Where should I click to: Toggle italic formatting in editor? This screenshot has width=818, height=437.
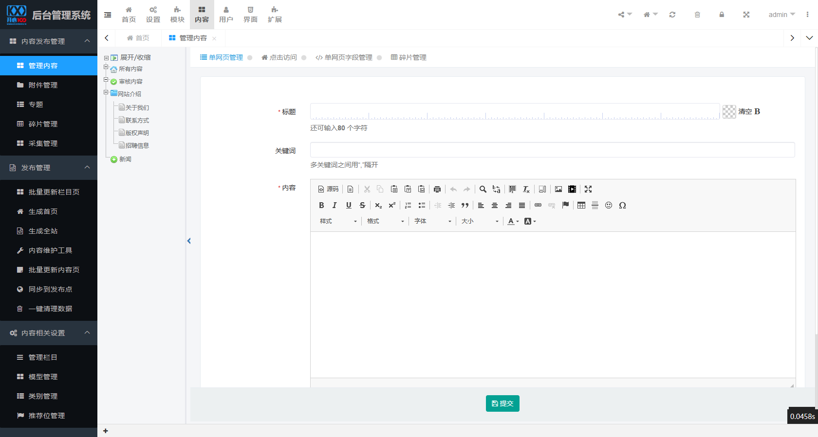pyautogui.click(x=335, y=205)
